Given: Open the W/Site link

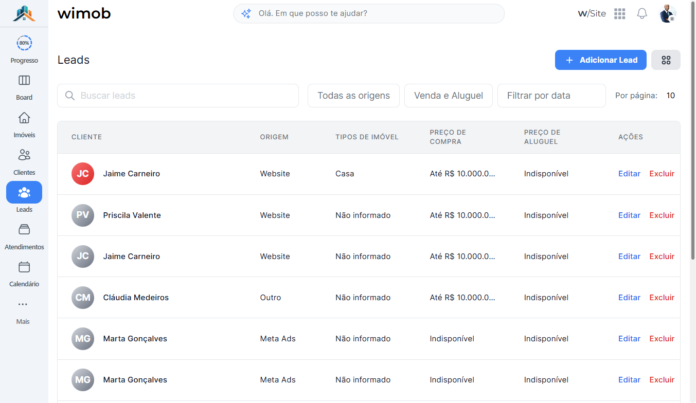Looking at the screenshot, I should [592, 14].
